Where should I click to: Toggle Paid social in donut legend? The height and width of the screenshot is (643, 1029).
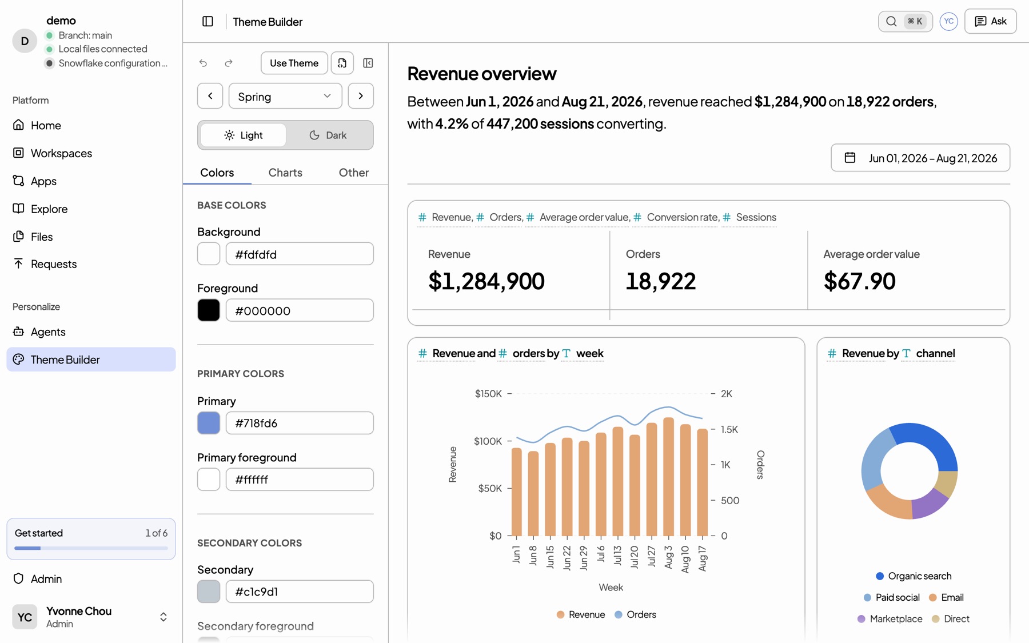point(891,597)
